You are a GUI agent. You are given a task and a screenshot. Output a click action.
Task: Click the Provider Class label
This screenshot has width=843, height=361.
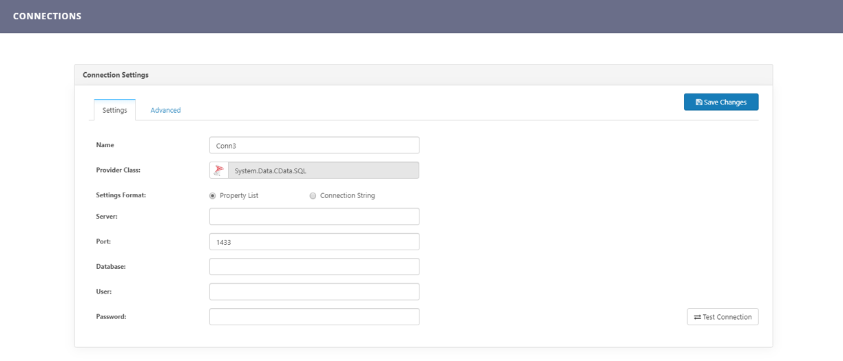coord(118,170)
